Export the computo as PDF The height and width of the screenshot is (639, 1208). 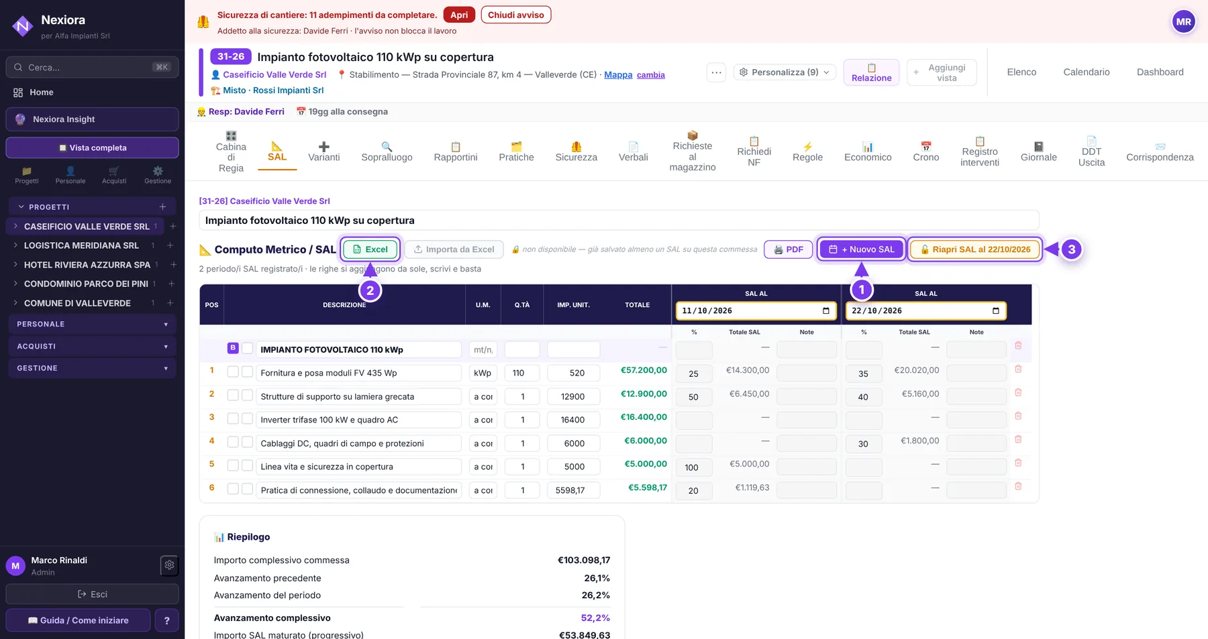click(789, 249)
